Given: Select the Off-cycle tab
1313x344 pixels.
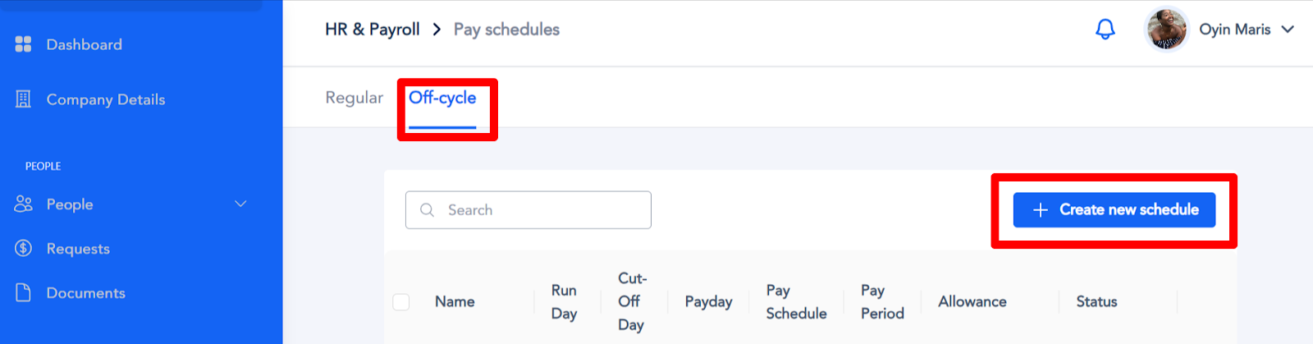Looking at the screenshot, I should pyautogui.click(x=442, y=98).
